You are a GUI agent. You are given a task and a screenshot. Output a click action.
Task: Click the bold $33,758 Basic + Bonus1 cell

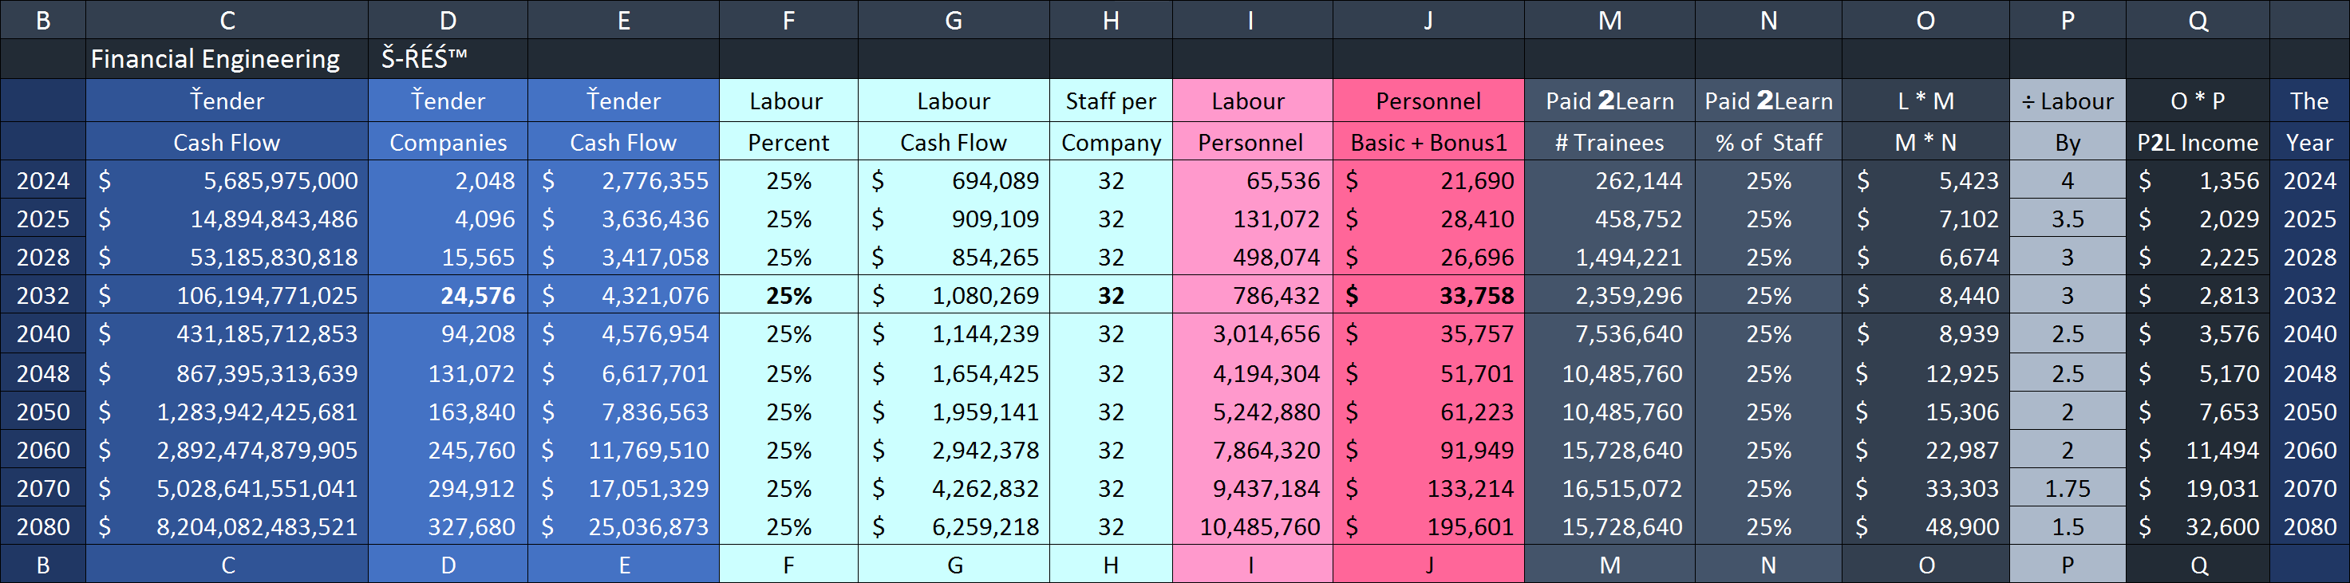pos(1428,296)
